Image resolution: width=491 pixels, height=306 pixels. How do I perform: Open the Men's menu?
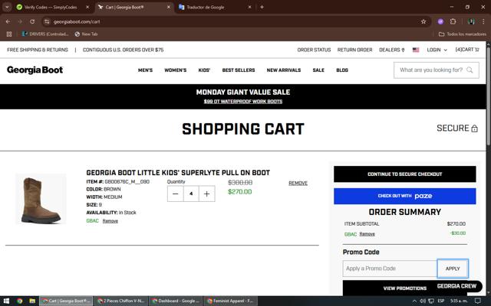click(x=145, y=70)
